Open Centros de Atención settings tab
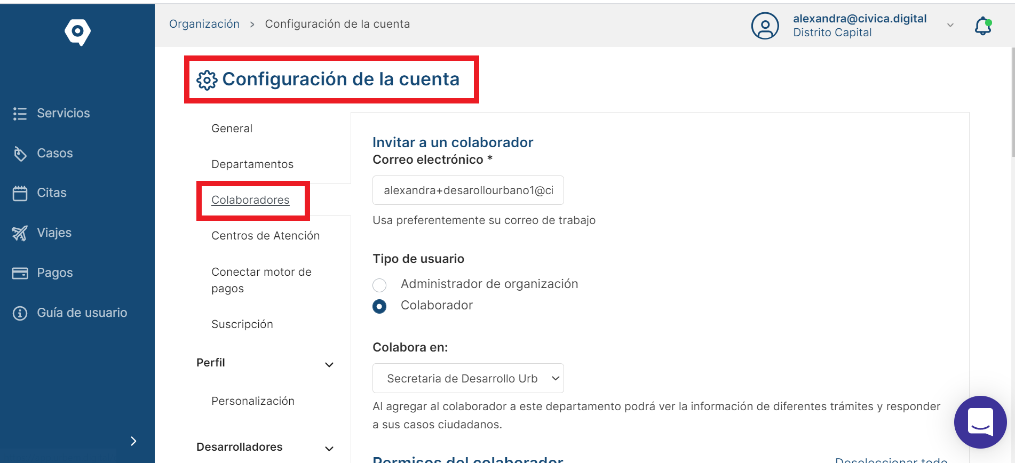The image size is (1015, 463). tap(265, 236)
